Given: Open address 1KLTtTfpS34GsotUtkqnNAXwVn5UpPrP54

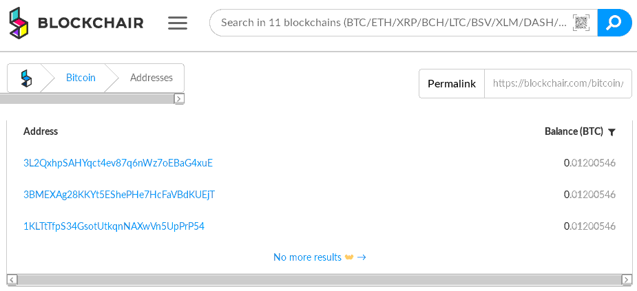Looking at the screenshot, I should pos(114,226).
